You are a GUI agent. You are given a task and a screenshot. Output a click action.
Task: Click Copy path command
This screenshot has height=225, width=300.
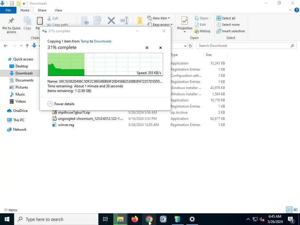tap(57, 25)
